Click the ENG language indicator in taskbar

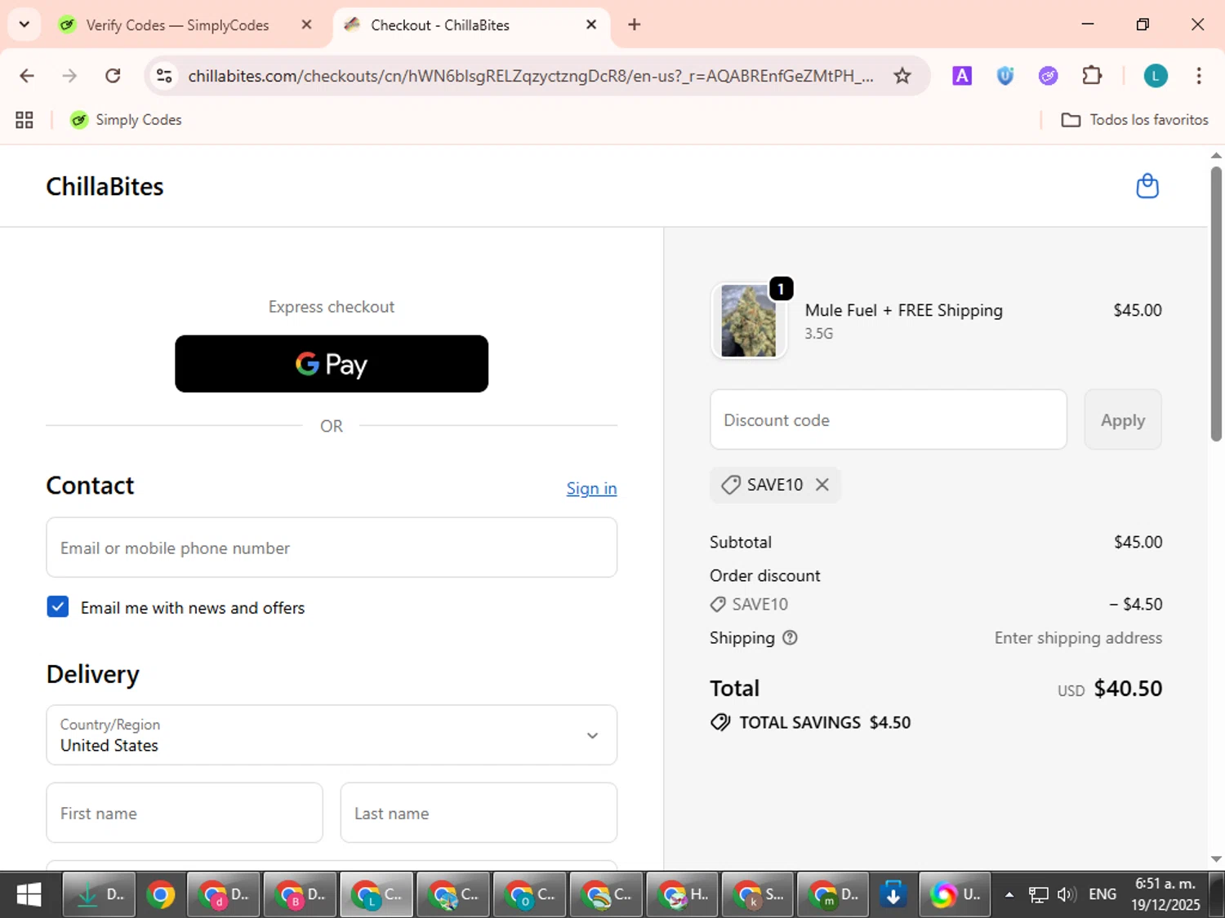coord(1102,895)
